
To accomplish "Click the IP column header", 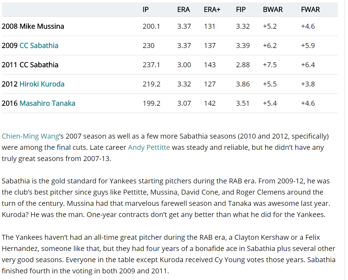I will pos(146,10).
